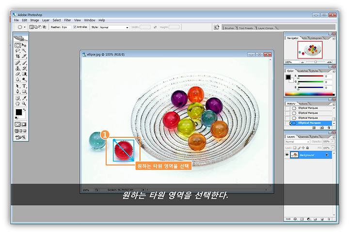Toggle lock position in Layers panel
The width and height of the screenshot is (349, 234).
[303, 147]
